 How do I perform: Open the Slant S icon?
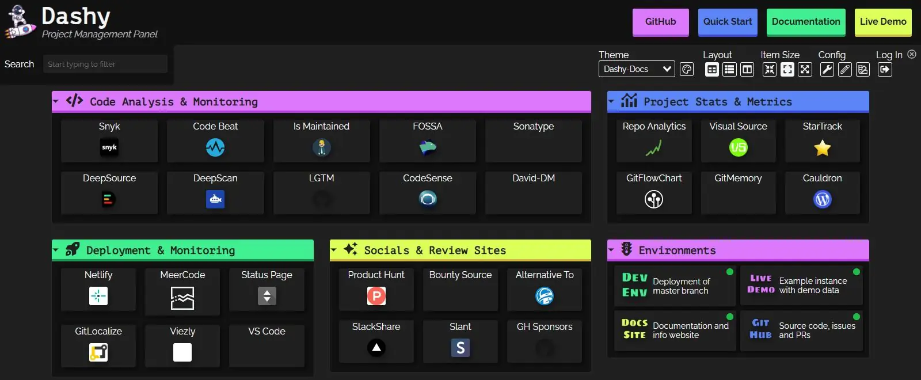pyautogui.click(x=461, y=348)
